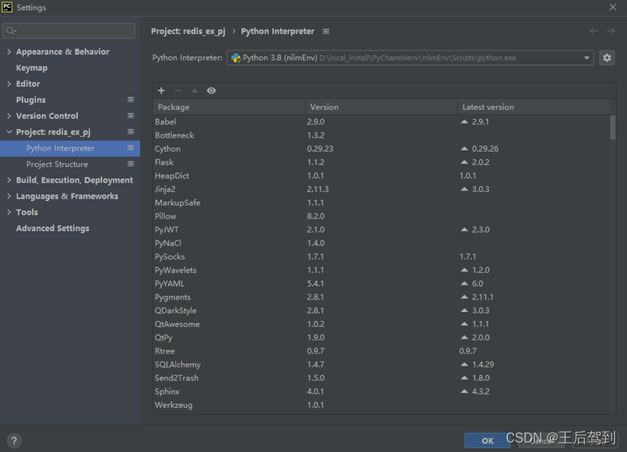Expand Appearance & Behavior section
This screenshot has height=452, width=627.
[9, 51]
